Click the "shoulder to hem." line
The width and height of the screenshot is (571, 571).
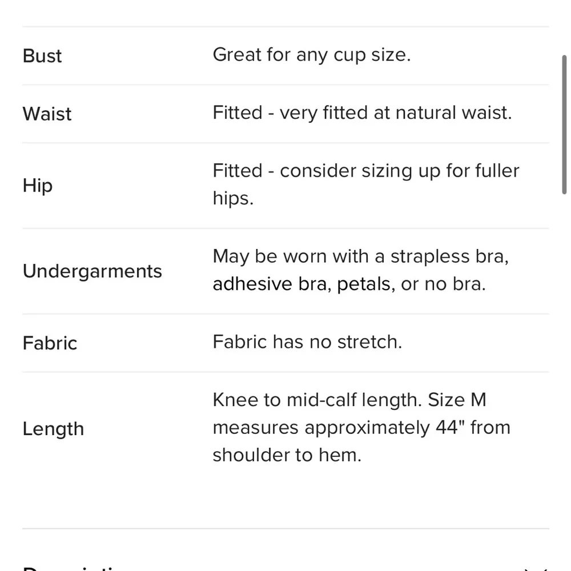287,455
